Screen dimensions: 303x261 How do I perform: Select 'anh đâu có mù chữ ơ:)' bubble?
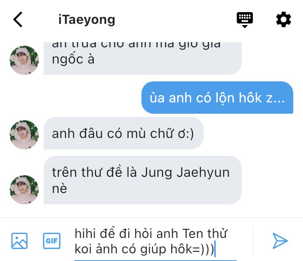click(124, 133)
